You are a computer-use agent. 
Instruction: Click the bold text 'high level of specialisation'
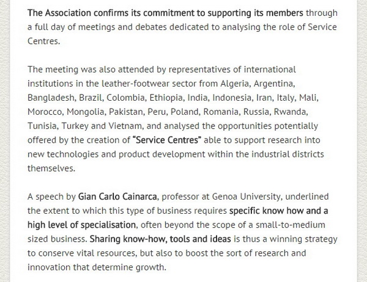(x=81, y=225)
